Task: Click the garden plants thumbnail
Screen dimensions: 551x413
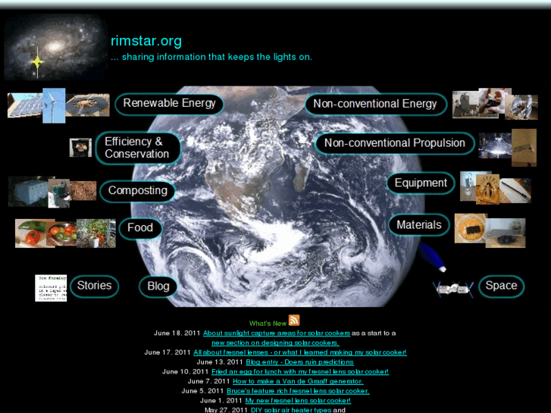Action: [x=96, y=233]
